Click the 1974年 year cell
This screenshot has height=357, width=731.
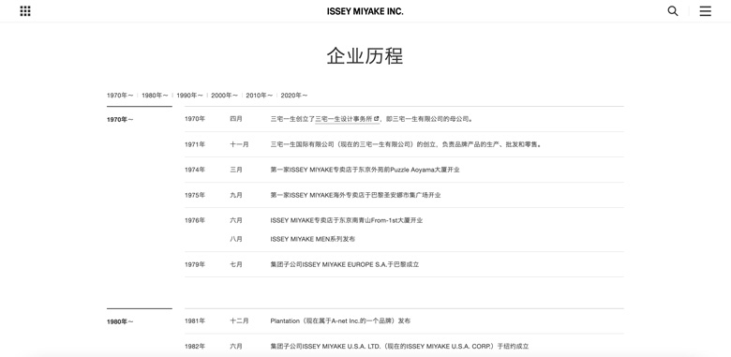coord(195,170)
